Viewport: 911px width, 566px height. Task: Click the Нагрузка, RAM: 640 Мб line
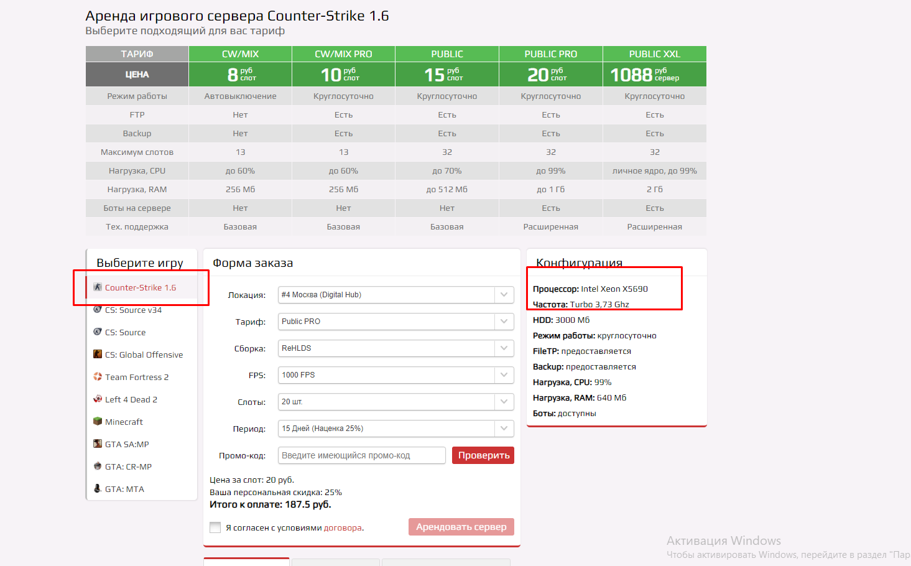(x=580, y=398)
